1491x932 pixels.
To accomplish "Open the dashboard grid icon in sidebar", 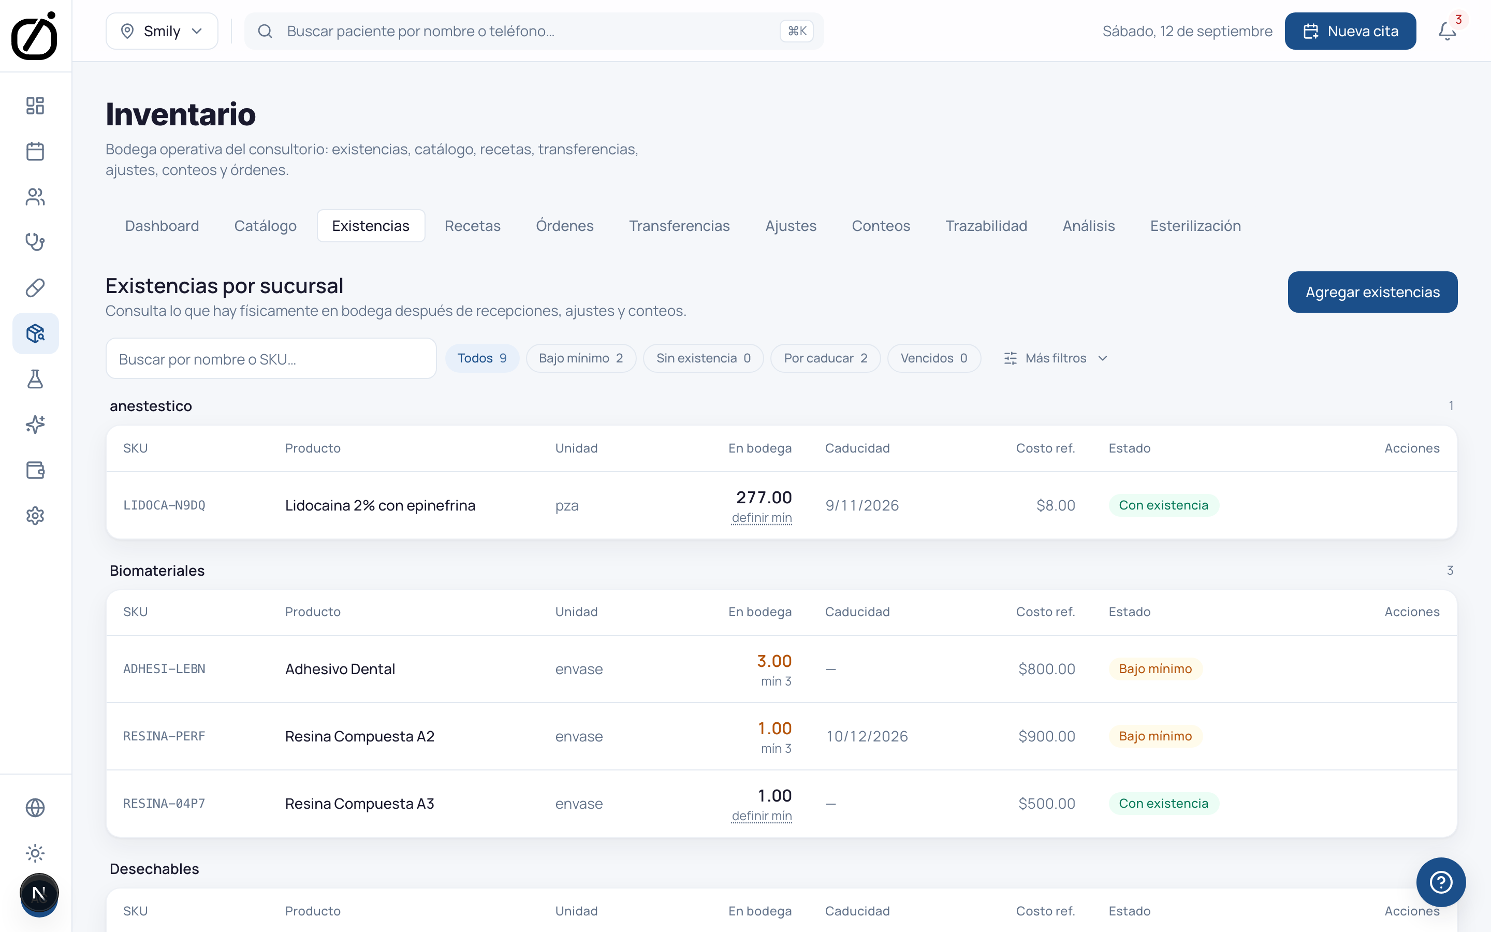I will (x=35, y=106).
